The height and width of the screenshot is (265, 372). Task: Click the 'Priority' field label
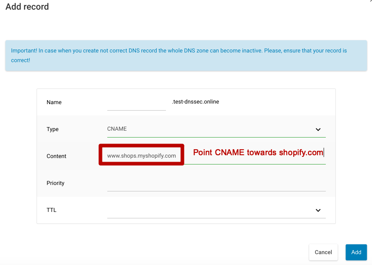point(55,183)
